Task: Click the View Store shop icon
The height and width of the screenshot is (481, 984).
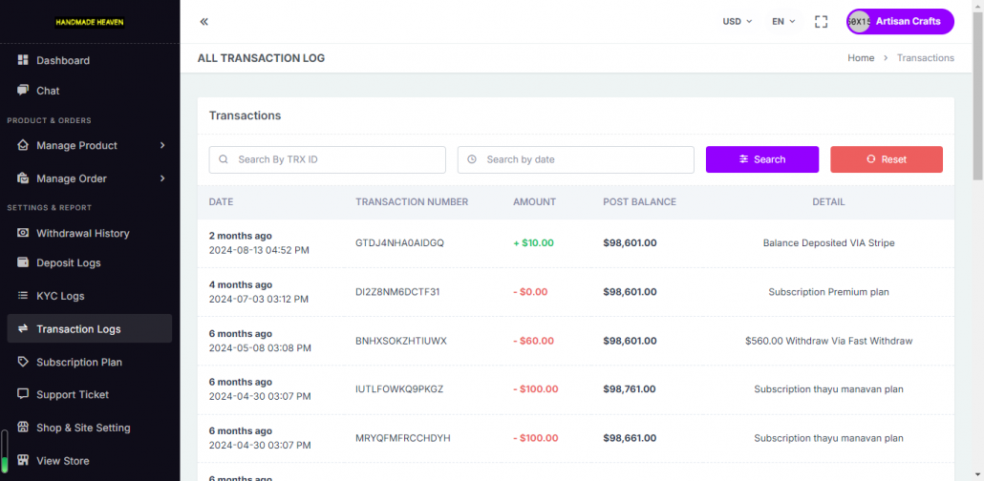Action: coord(23,460)
